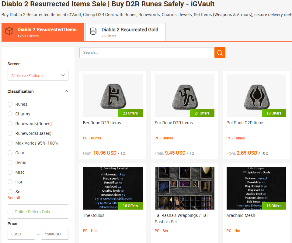
Task: Click 16 Offers badge on Arachnid Mesh
Action: point(274,206)
